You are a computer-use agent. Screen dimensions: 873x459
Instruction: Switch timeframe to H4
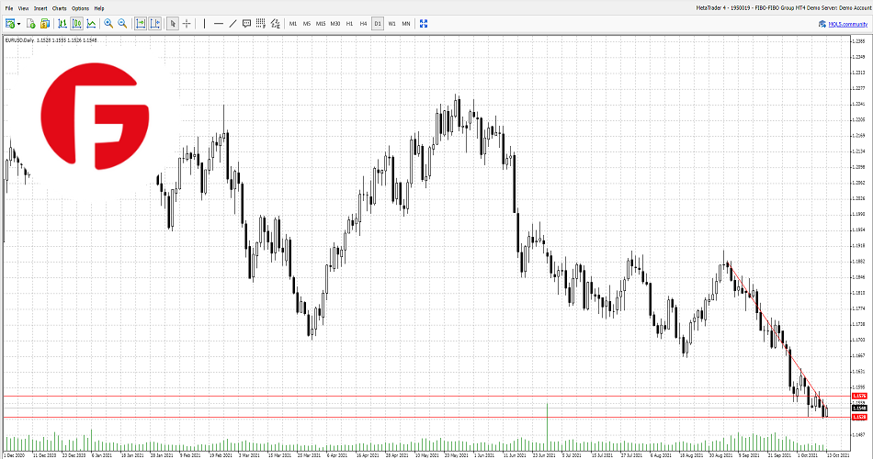[x=363, y=23]
